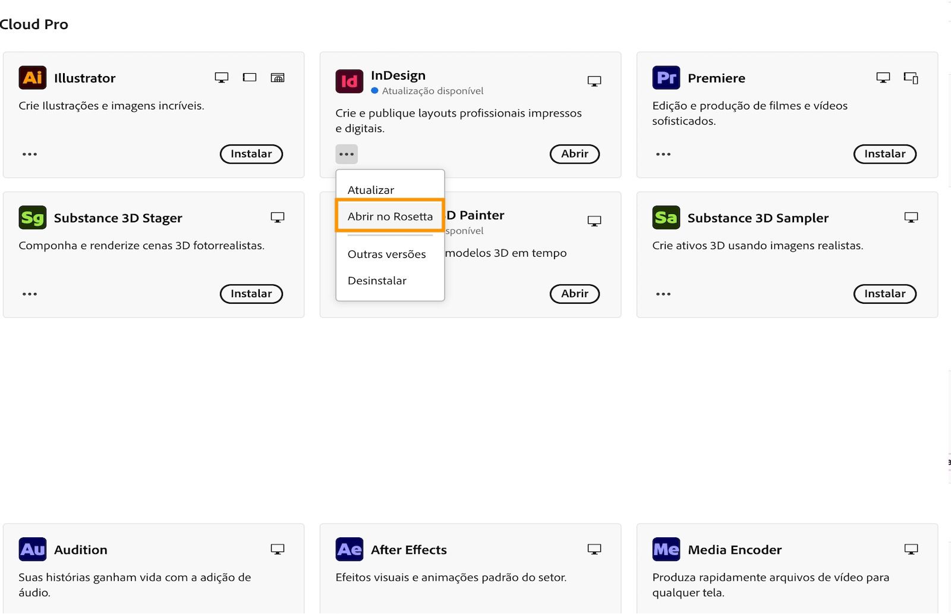This screenshot has width=951, height=614.
Task: Open InDesign with the Abrir button
Action: tap(575, 154)
